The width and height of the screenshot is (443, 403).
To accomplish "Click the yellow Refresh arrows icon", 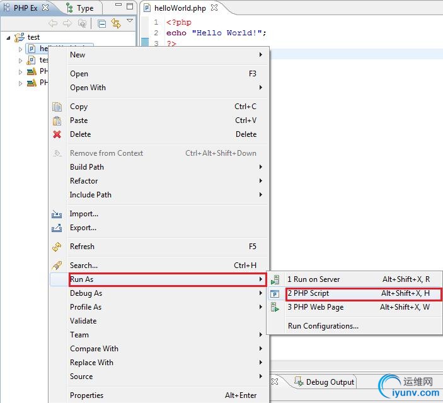I will [57, 247].
